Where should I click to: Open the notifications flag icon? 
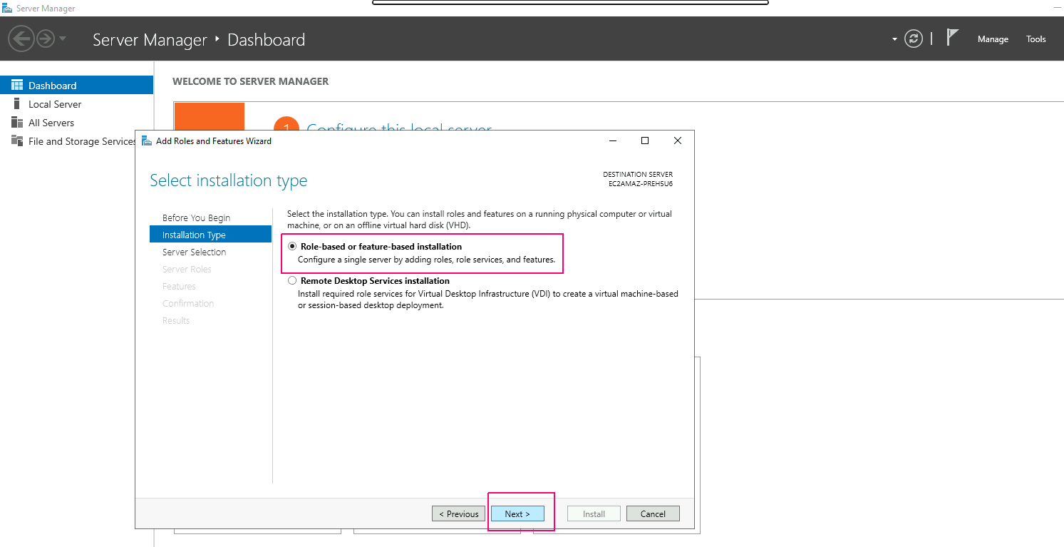[x=952, y=38]
